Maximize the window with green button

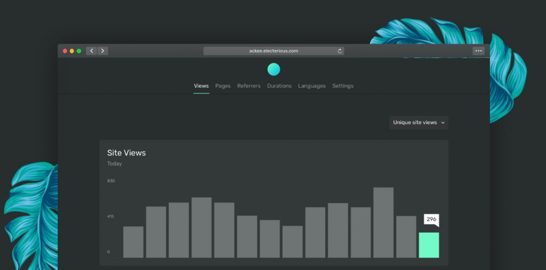[x=79, y=51]
